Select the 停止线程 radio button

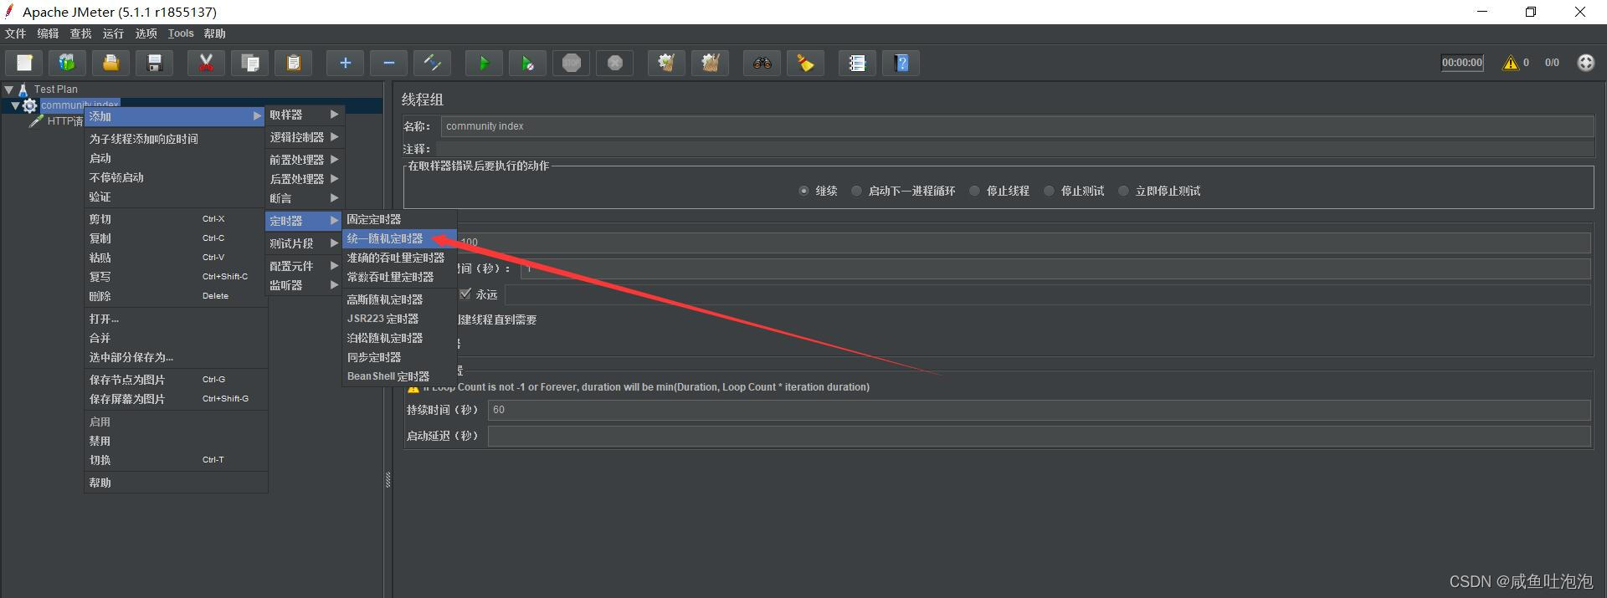tap(974, 191)
